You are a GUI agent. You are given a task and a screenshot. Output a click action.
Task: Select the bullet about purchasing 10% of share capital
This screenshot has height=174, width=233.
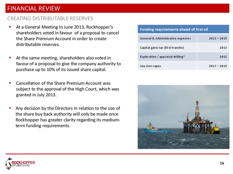coord(68,64)
